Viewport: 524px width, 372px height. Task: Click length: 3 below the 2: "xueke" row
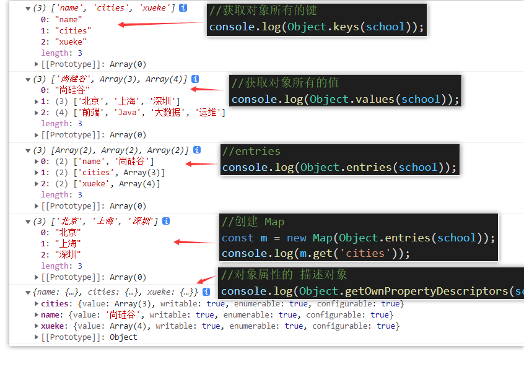pos(61,53)
